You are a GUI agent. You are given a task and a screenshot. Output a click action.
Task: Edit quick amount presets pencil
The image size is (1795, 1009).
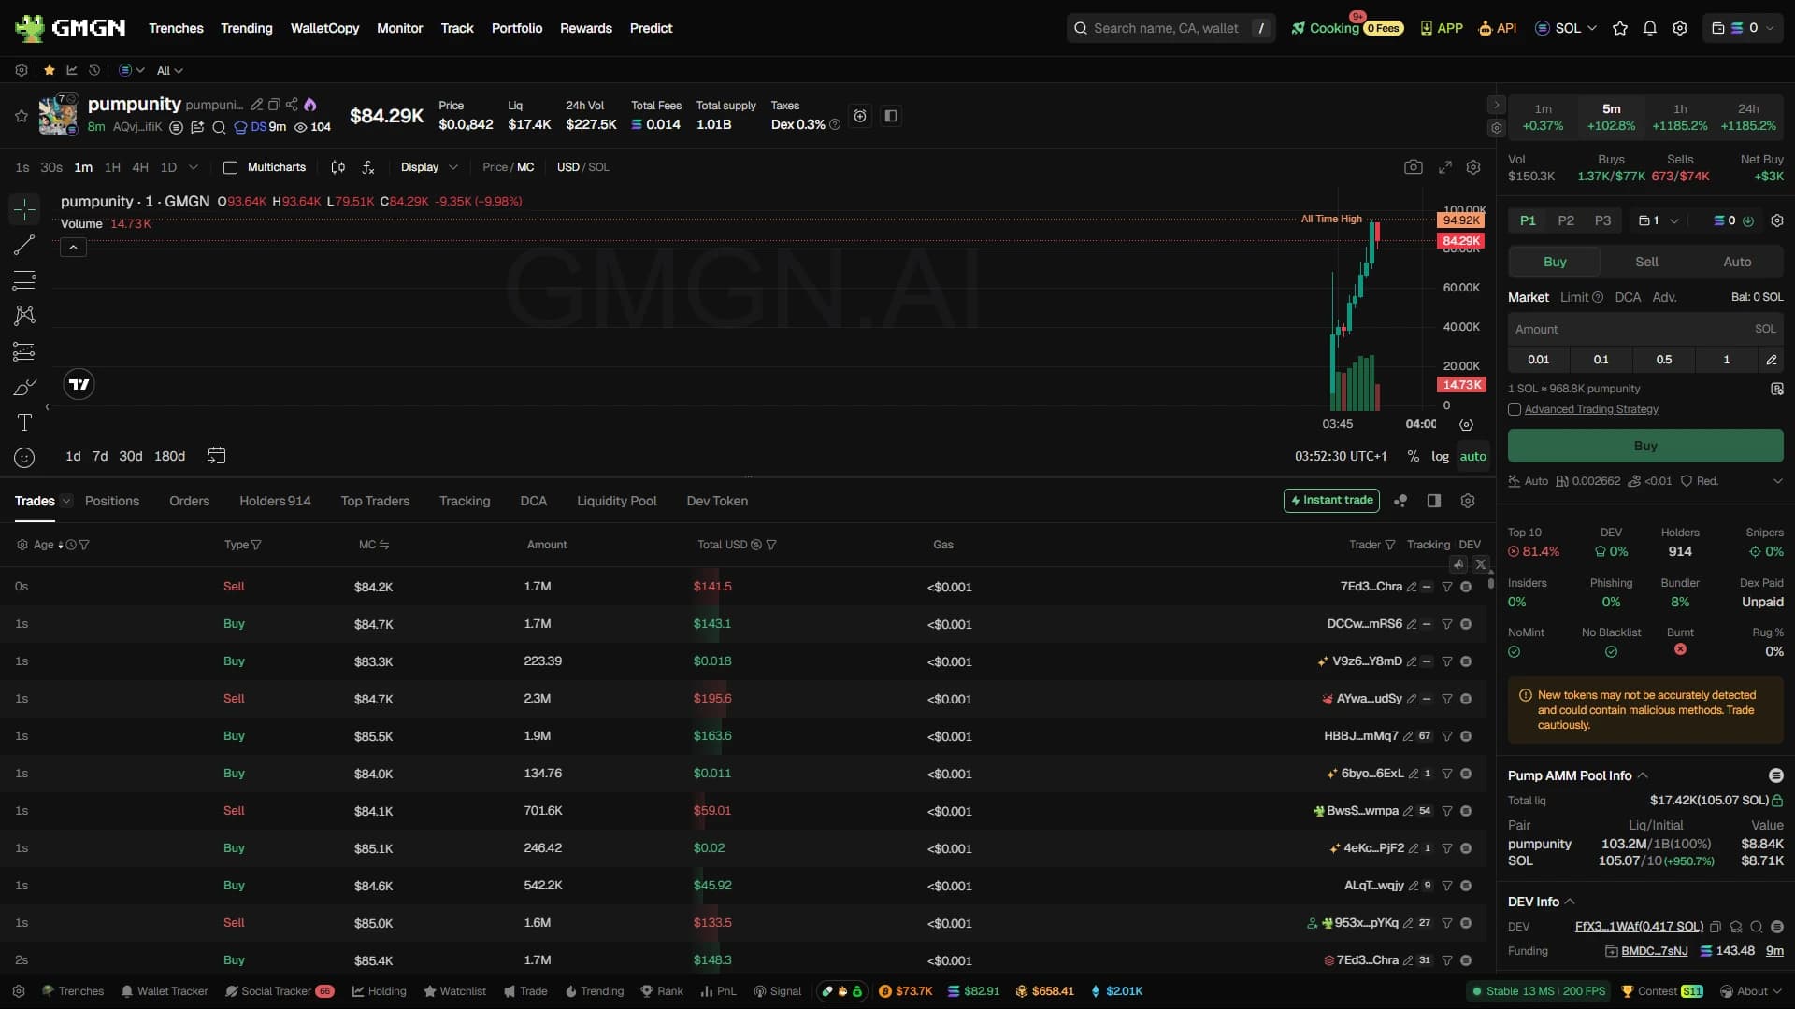pyautogui.click(x=1772, y=360)
